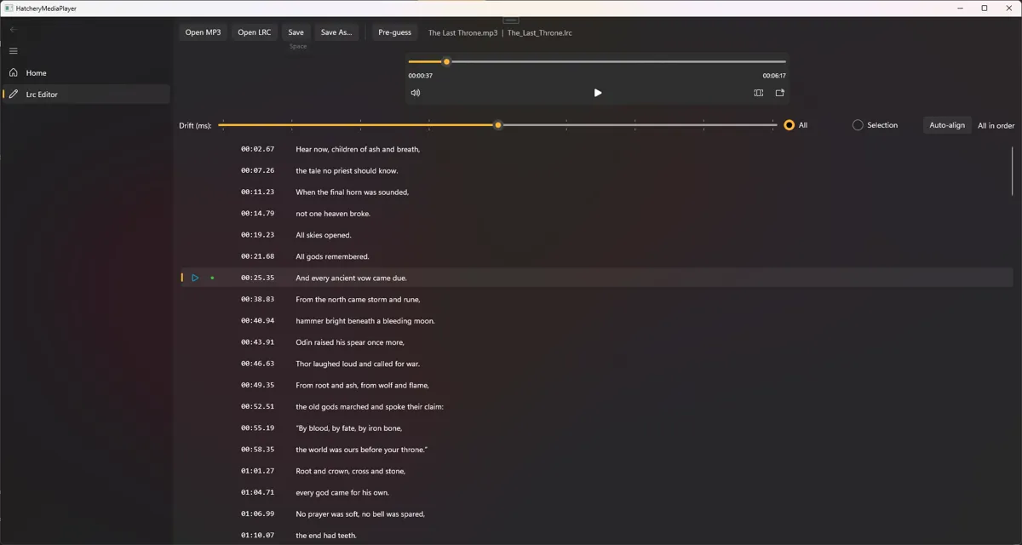Select lyric "Thor laughed loud and called for war."
Image resolution: width=1022 pixels, height=545 pixels.
click(x=358, y=364)
